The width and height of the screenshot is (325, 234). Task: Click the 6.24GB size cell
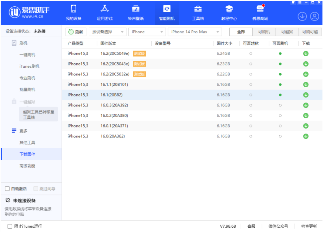pos(223,53)
